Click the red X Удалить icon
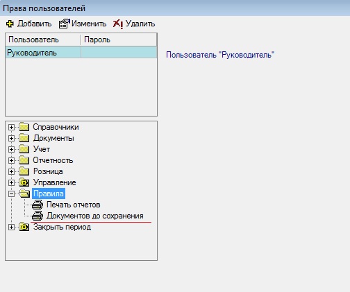Image resolution: width=350 pixels, height=292 pixels. (x=118, y=24)
